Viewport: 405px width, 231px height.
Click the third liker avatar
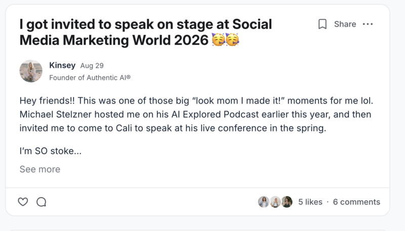click(x=287, y=202)
